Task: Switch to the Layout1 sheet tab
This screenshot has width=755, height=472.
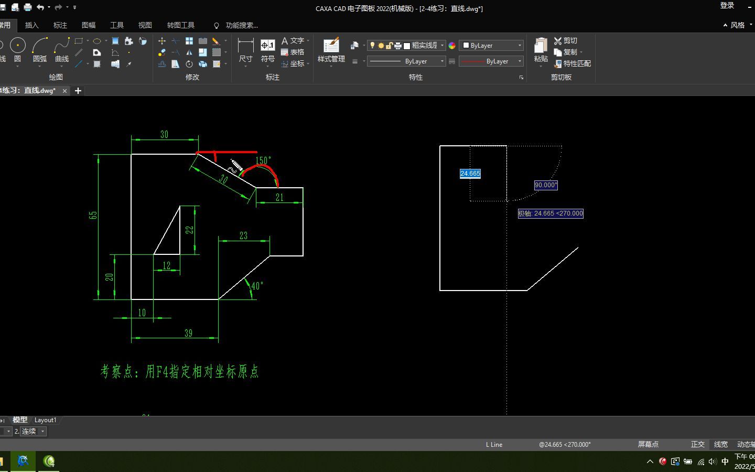Action: click(46, 420)
